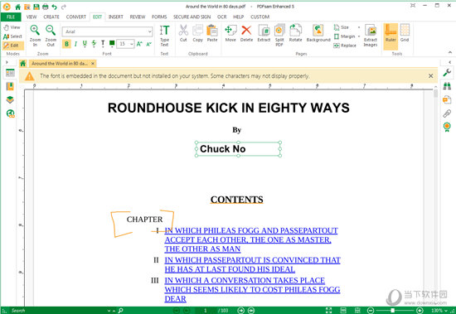Click the Print icon in quick access toolbar
Screen dimensions: 456x314
pyautogui.click(x=46, y=7)
